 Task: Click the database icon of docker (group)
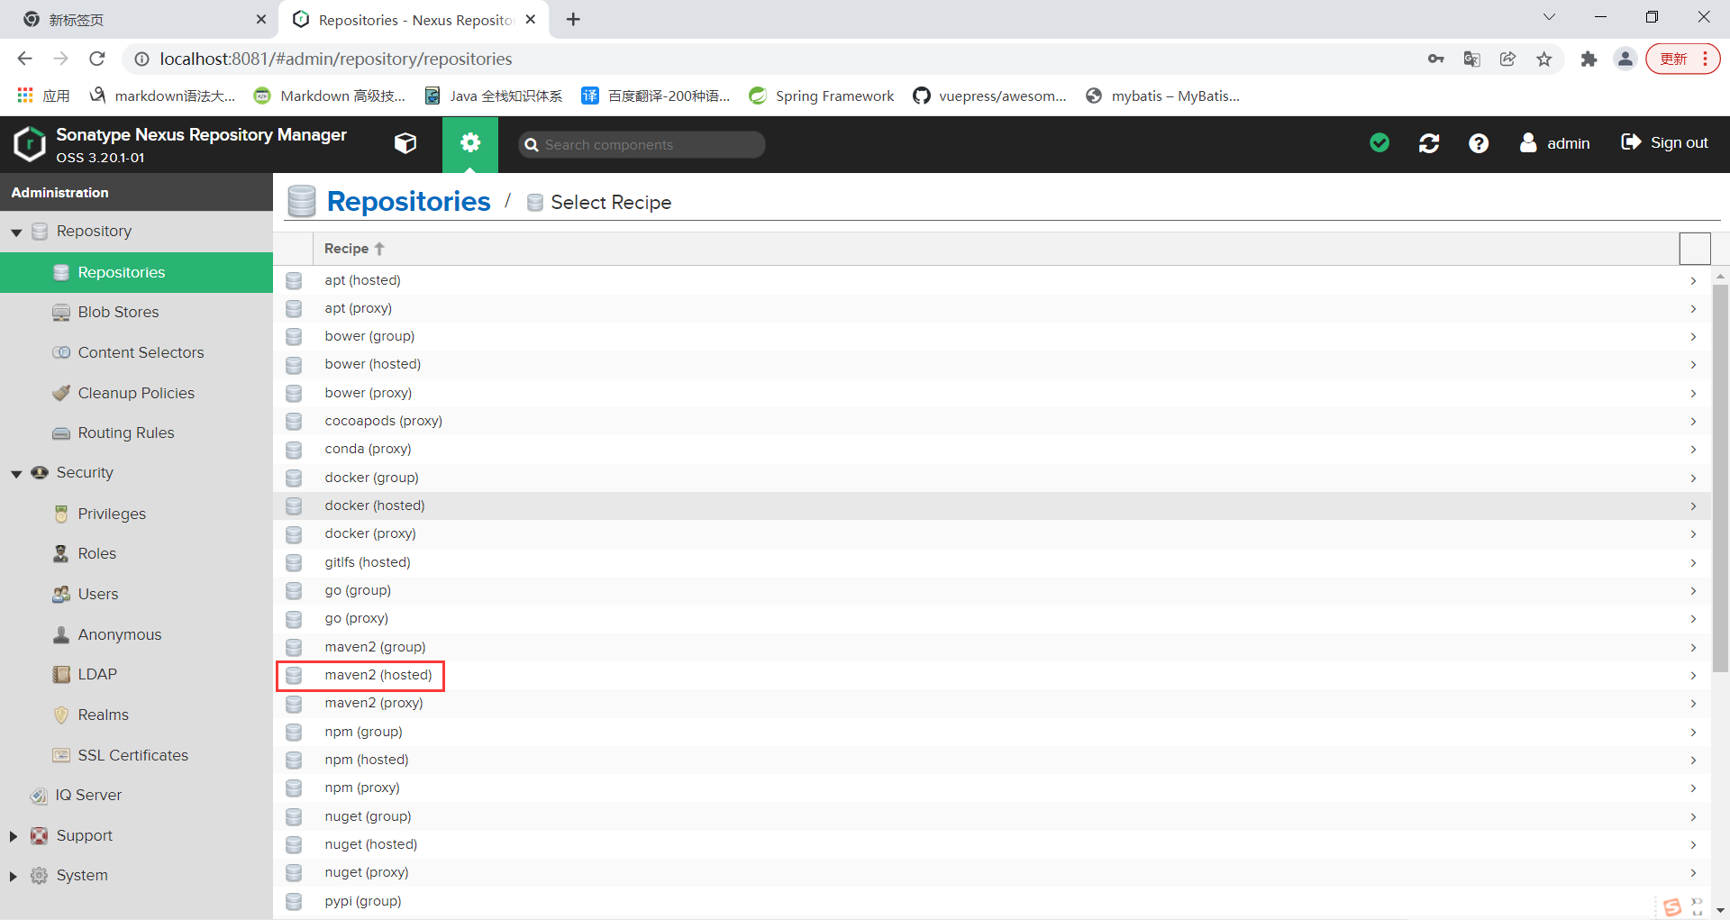point(294,478)
